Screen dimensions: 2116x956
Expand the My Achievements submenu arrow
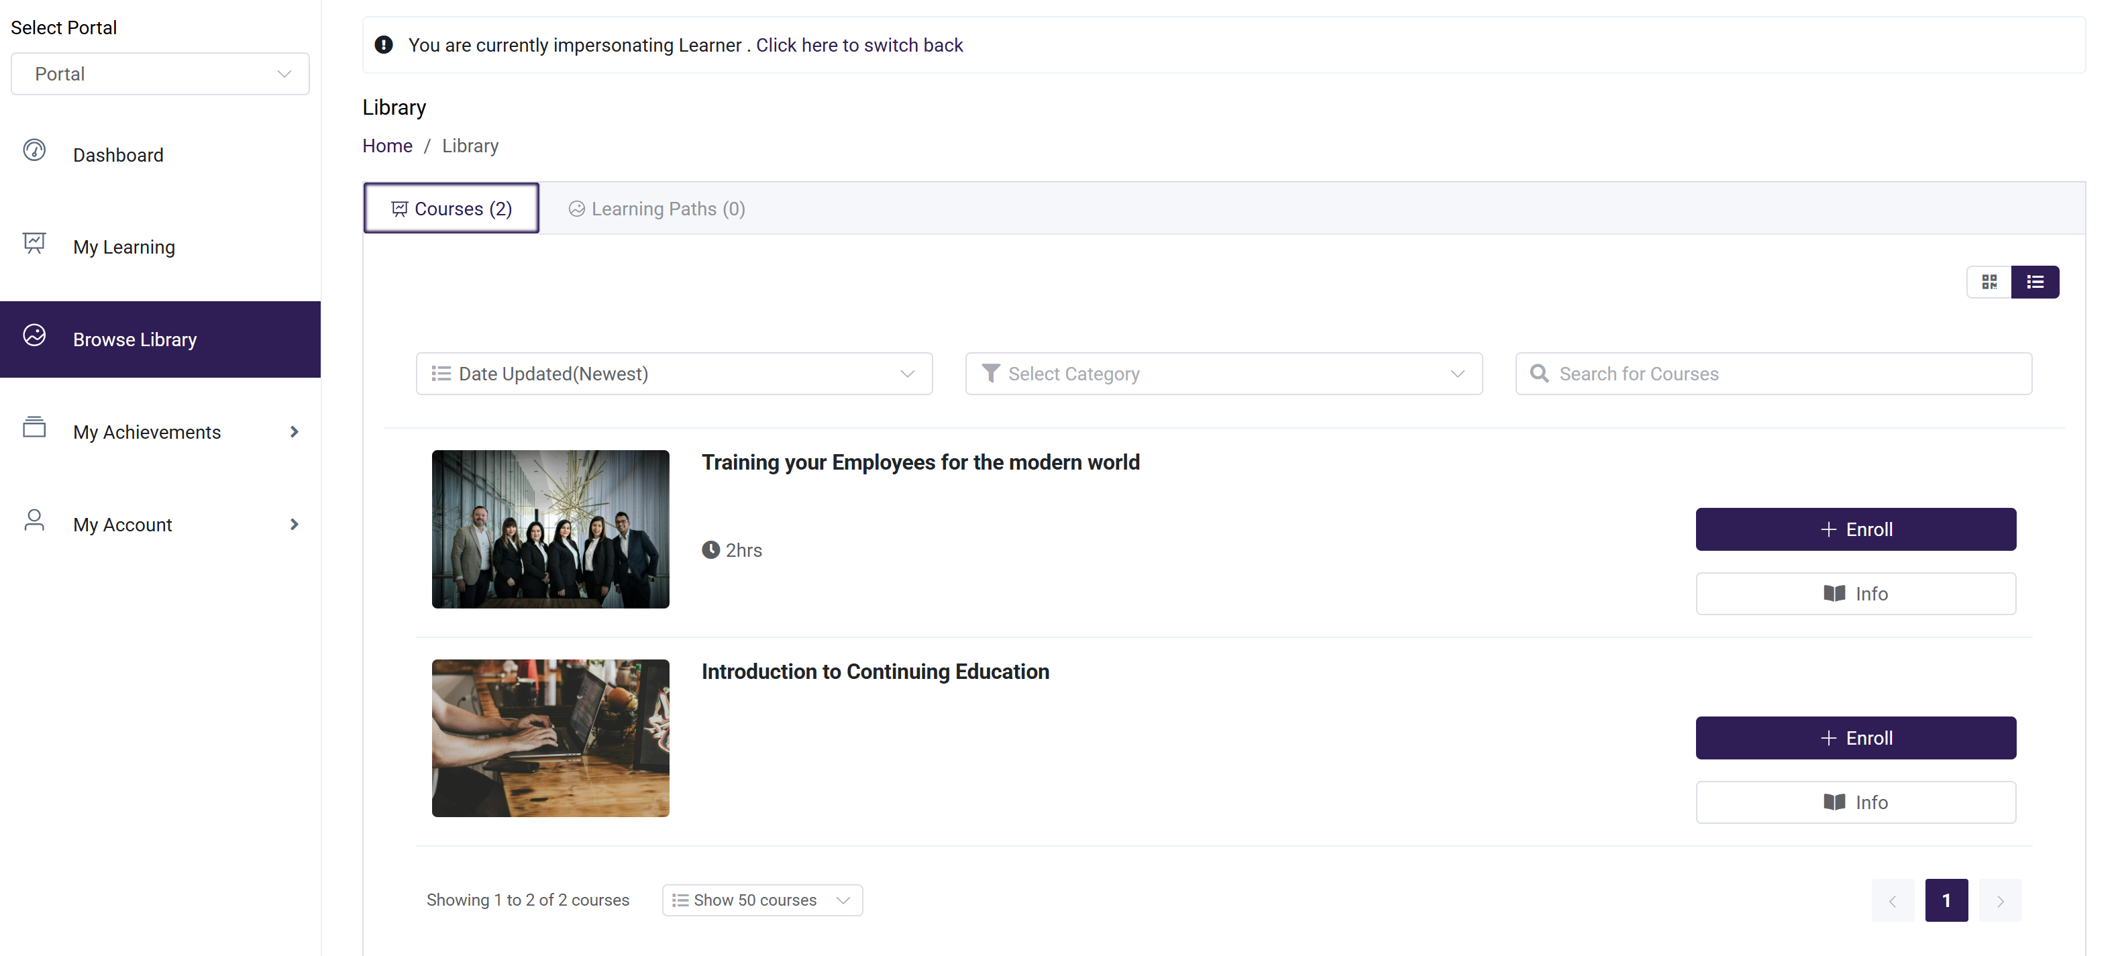click(x=294, y=432)
